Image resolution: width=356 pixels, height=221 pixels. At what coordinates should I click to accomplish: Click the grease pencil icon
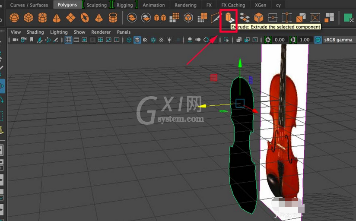pyautogui.click(x=56, y=40)
